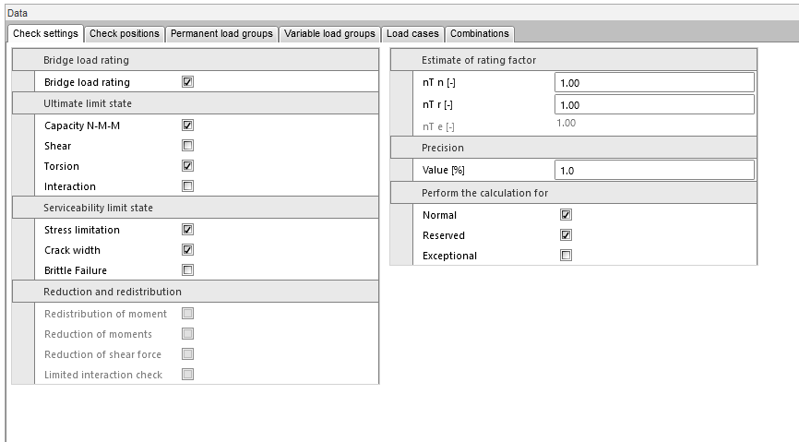Enable the Brittle Failure check
The image size is (799, 442).
click(188, 270)
